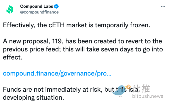Open the three-dot more options menu

coord(163,6)
